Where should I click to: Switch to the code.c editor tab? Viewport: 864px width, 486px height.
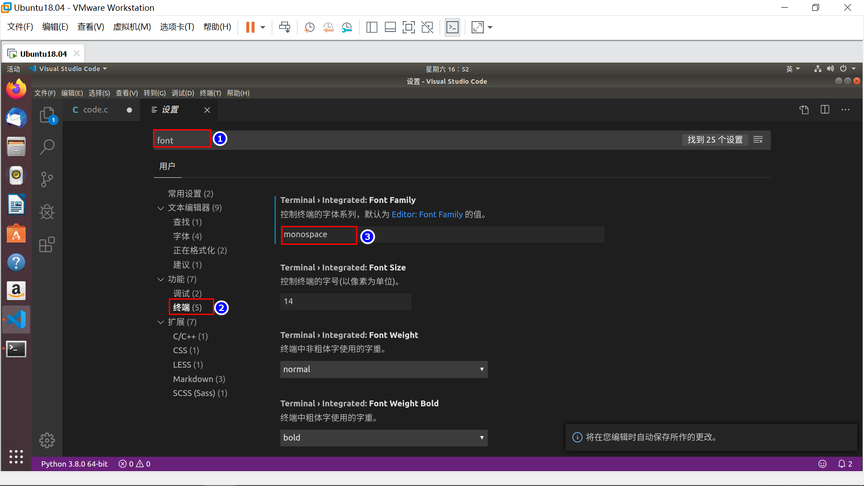(x=95, y=110)
